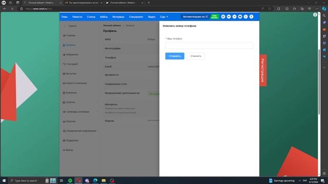The height and width of the screenshot is (184, 328).
Task: Open browser settings and more menu
Action: click(x=317, y=9)
